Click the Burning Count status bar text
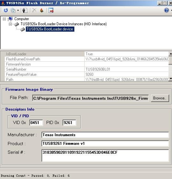172x179 pixels. point(35,175)
